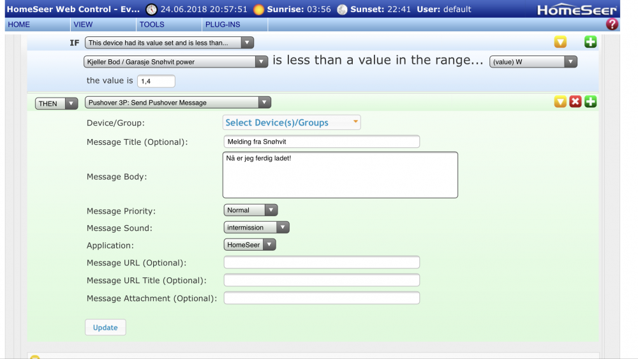638x359 pixels.
Task: Open the Application HomeSeer dropdown
Action: (250, 245)
